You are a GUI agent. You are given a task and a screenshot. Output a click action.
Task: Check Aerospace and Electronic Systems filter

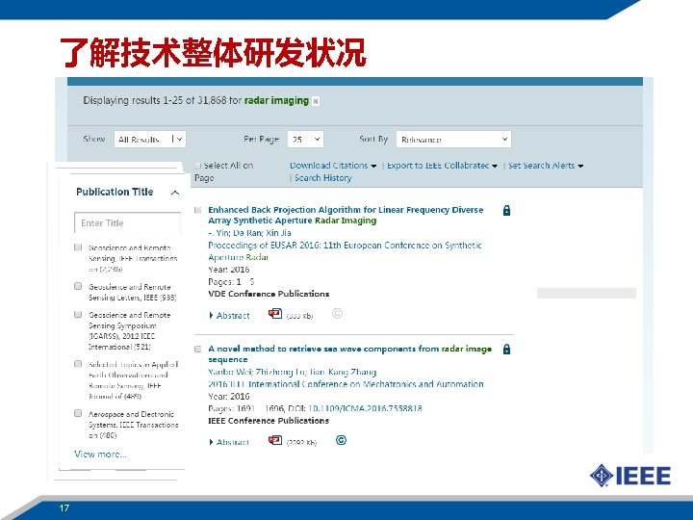click(x=78, y=413)
